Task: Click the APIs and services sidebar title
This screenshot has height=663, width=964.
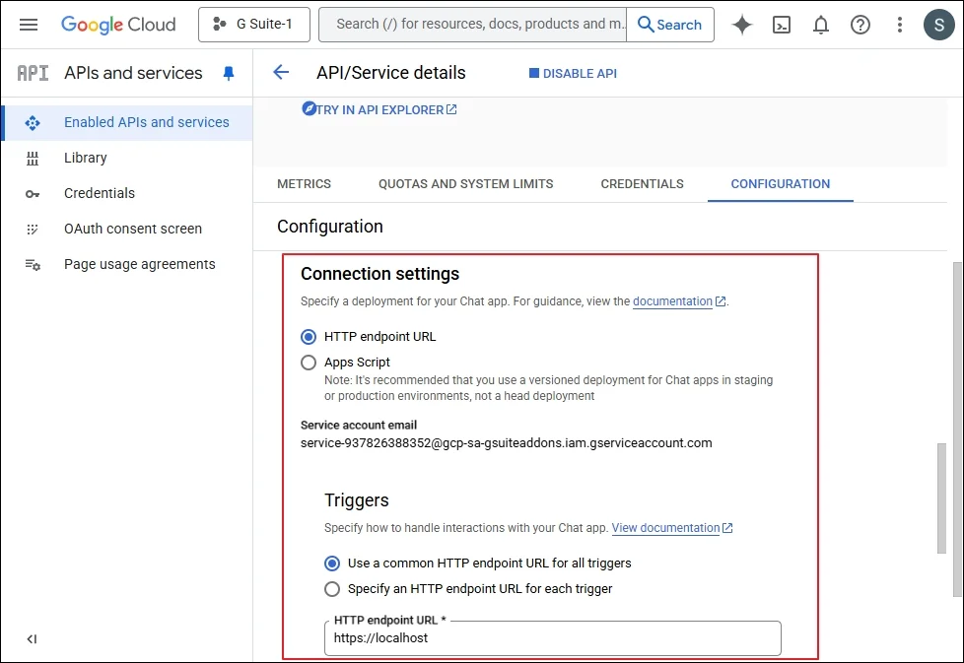Action: tap(133, 73)
